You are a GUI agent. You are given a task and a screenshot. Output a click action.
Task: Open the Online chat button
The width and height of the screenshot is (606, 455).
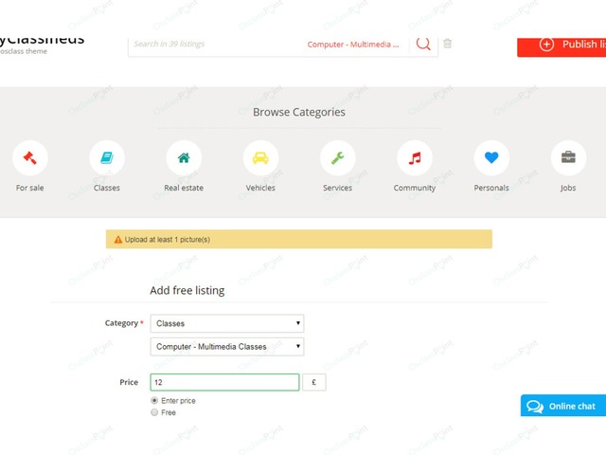563,406
